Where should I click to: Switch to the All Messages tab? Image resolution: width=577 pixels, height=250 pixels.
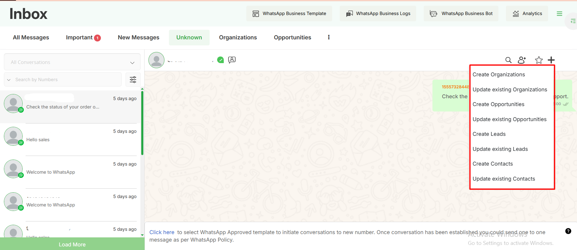coord(31,38)
